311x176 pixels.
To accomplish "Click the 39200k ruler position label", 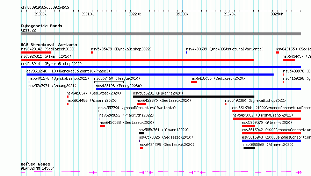I will 40,14.
